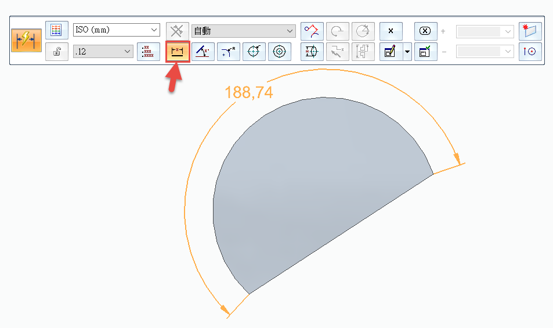Select the diameter dimension type icon
553x328 pixels.
point(254,52)
